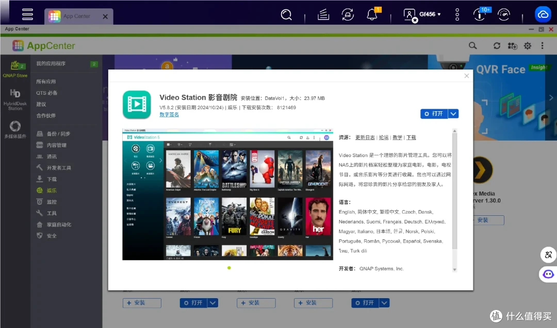Click 安装 under Media Server 1.30.0
This screenshot has width=557, height=328.
pyautogui.click(x=488, y=220)
